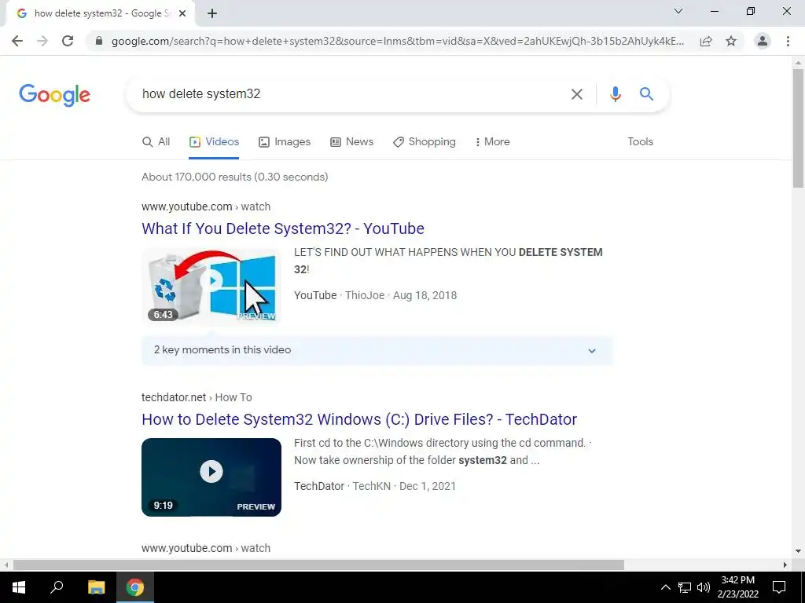
Task: Click horizontal scrollbar left arrow
Action: 6,565
